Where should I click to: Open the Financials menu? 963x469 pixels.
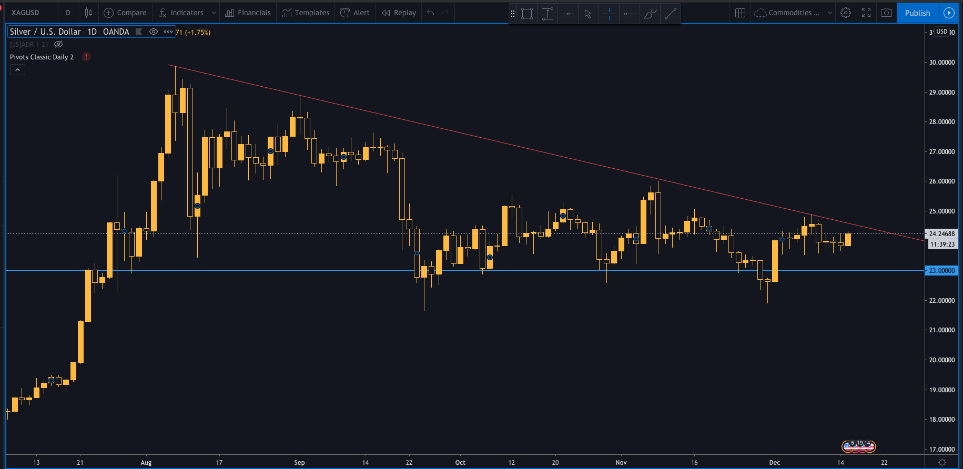(x=248, y=13)
